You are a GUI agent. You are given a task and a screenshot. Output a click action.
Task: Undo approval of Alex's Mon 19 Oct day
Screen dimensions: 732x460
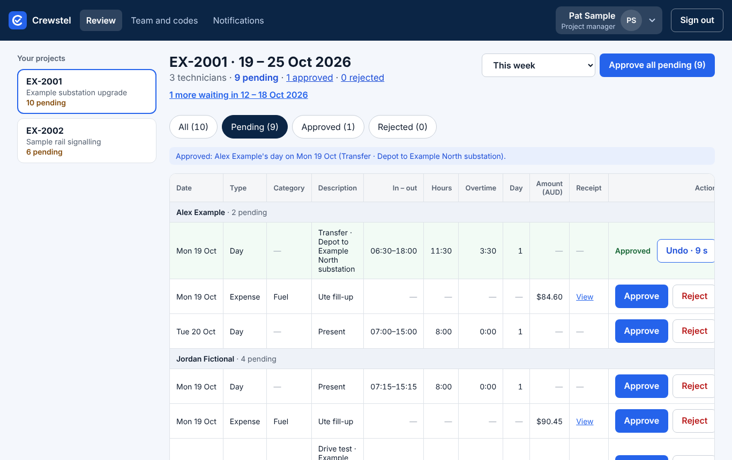[x=686, y=251]
